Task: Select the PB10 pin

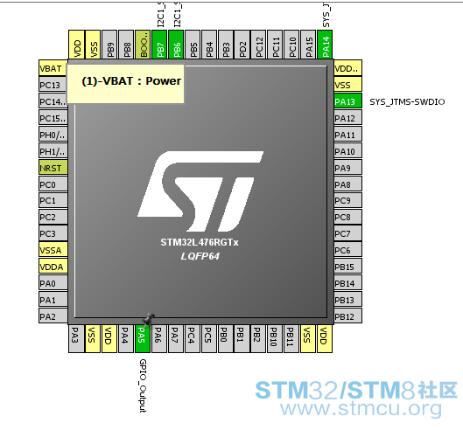Action: tap(275, 338)
